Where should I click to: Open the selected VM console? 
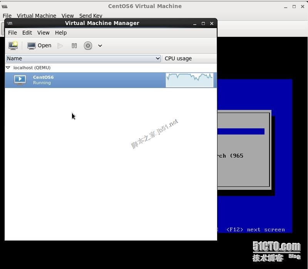pyautogui.click(x=39, y=46)
